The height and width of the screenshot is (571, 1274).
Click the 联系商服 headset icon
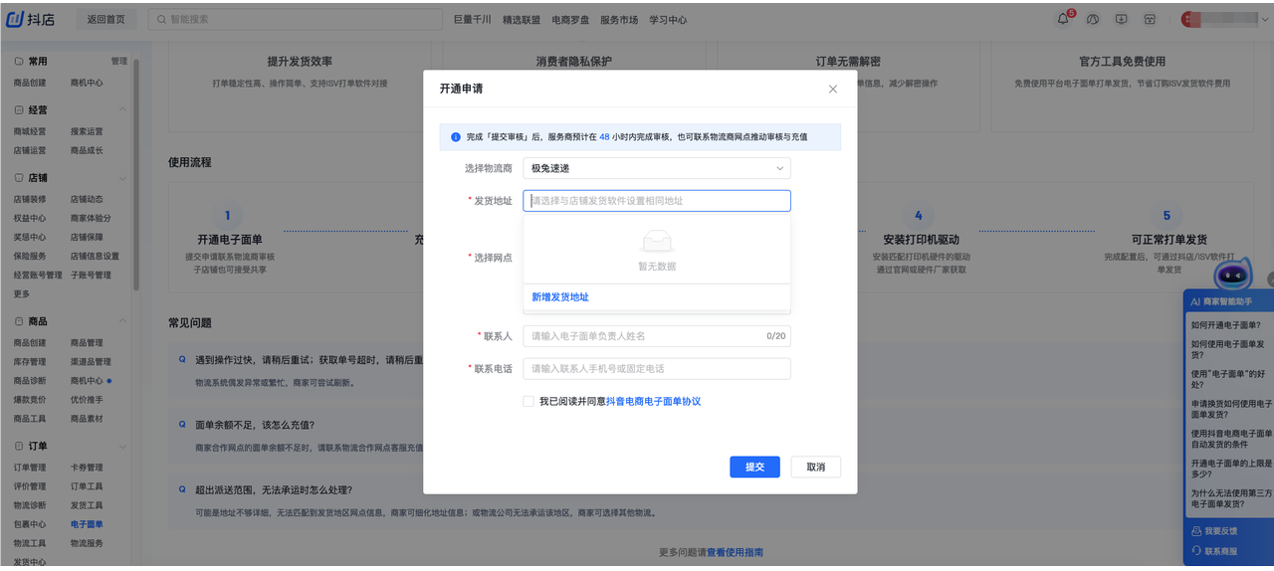click(1196, 550)
